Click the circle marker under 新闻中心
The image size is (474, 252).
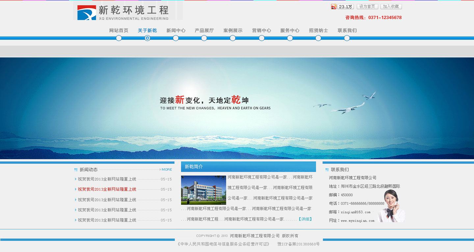176,38
